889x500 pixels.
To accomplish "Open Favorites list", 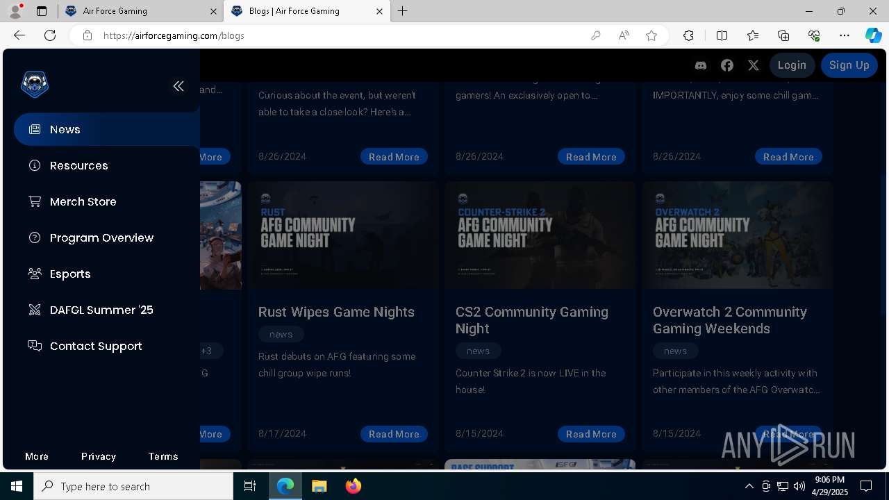I will [x=753, y=35].
